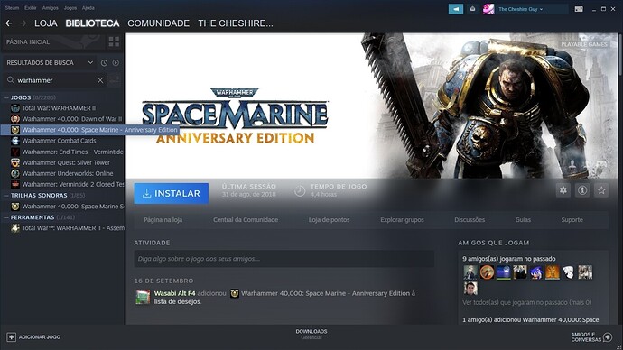Add game to favorites star icon
Image resolution: width=623 pixels, height=350 pixels.
click(601, 190)
